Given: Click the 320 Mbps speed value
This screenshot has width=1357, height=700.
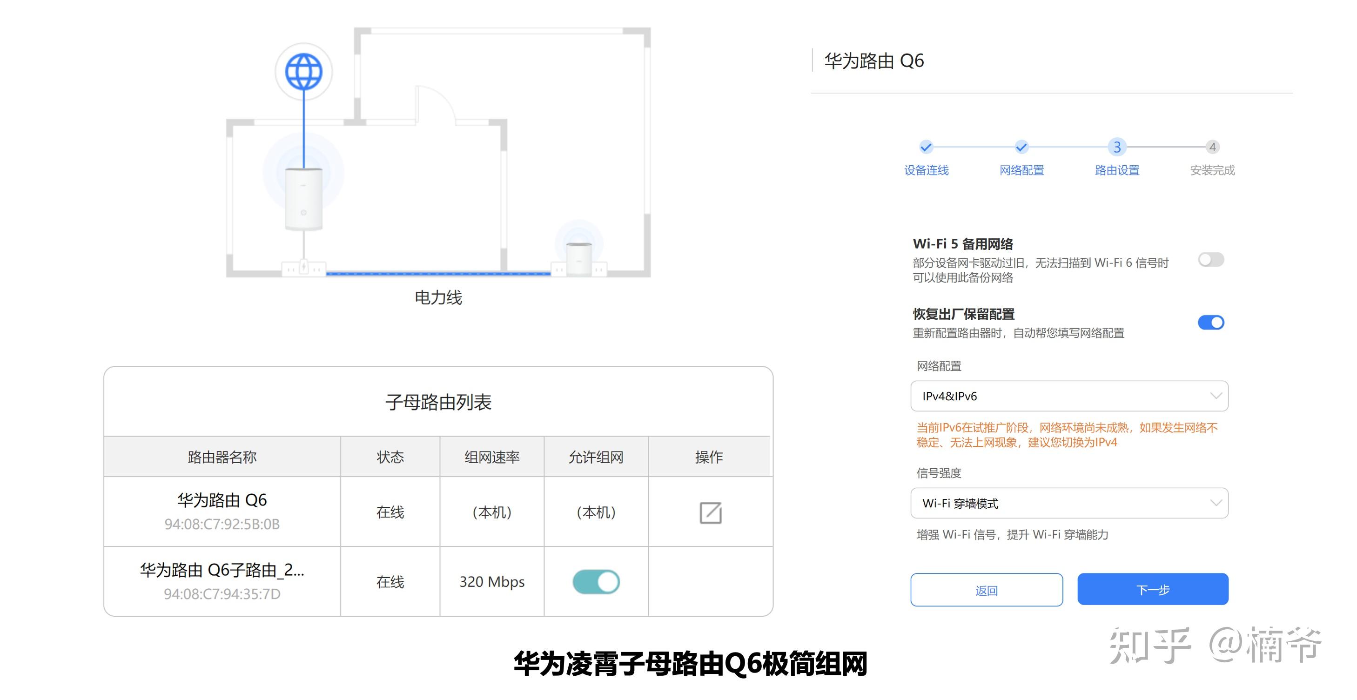Looking at the screenshot, I should click(x=491, y=581).
